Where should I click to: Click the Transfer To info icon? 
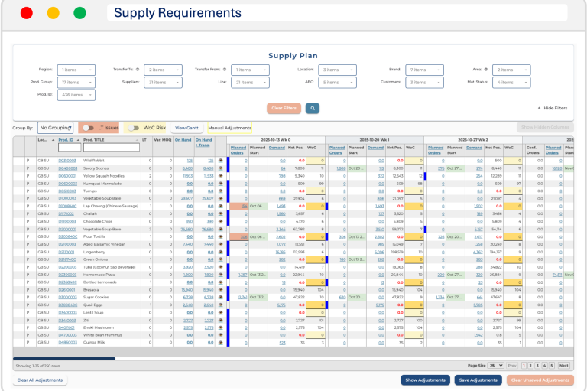tap(138, 69)
